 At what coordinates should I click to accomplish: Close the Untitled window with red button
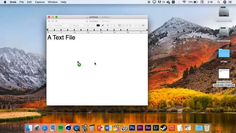click(x=49, y=17)
